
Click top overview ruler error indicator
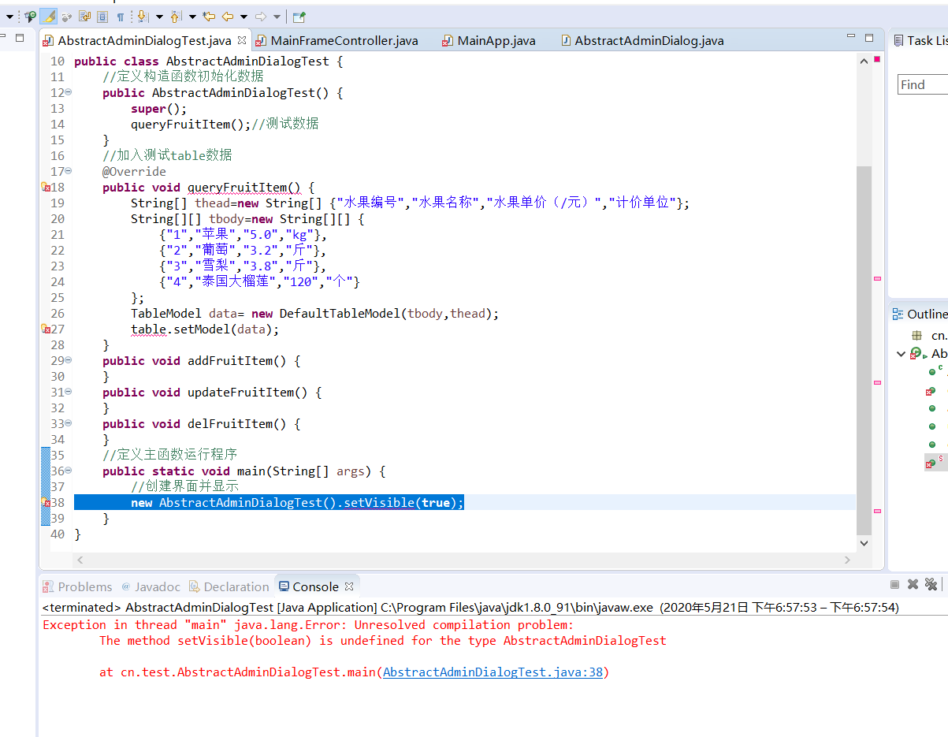click(x=877, y=59)
